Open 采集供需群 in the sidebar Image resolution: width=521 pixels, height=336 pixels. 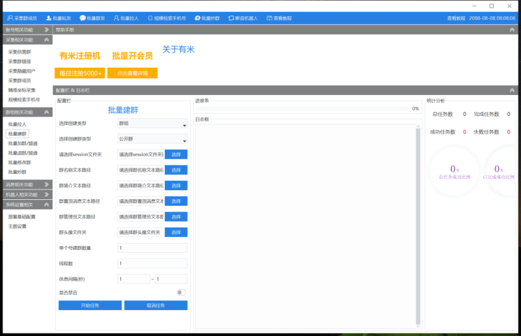pyautogui.click(x=20, y=52)
